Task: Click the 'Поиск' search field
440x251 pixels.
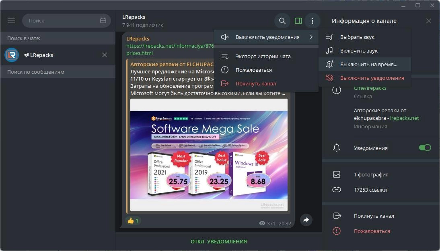Action: [x=66, y=21]
